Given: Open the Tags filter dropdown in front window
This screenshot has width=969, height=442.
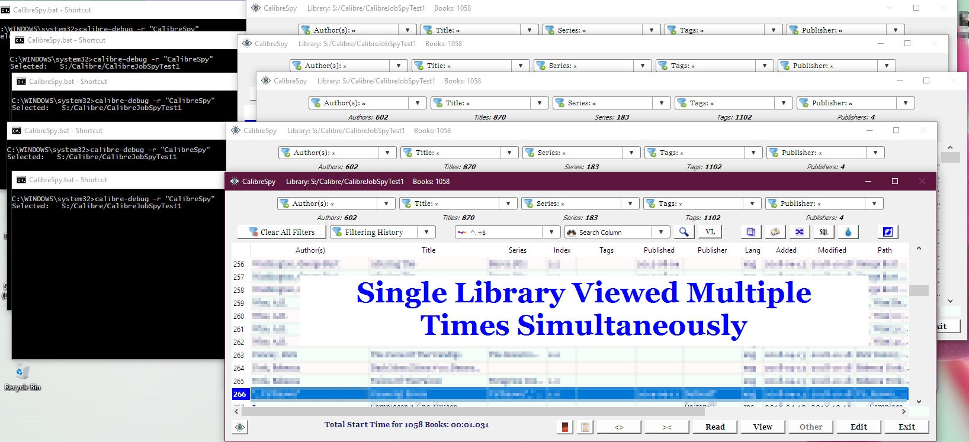Looking at the screenshot, I should pyautogui.click(x=752, y=204).
